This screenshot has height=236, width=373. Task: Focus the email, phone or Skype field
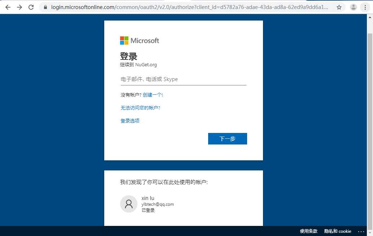(183, 79)
